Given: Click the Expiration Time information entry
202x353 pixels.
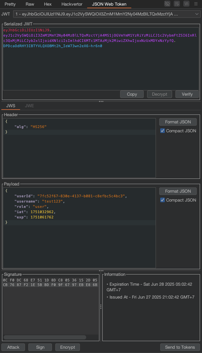Looking at the screenshot, I should (149, 287).
